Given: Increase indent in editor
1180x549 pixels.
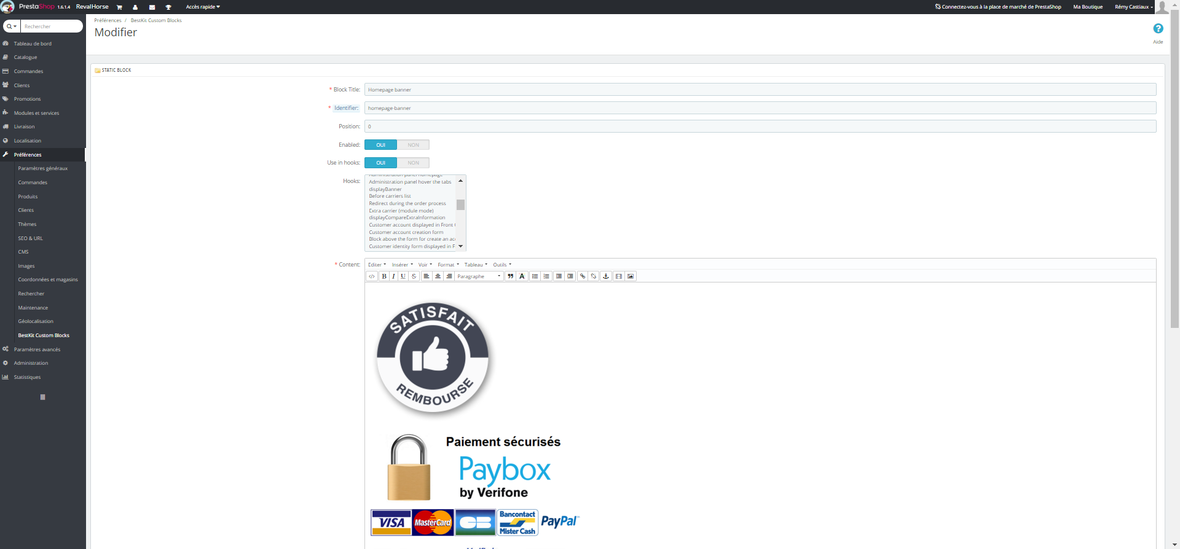Looking at the screenshot, I should [570, 276].
